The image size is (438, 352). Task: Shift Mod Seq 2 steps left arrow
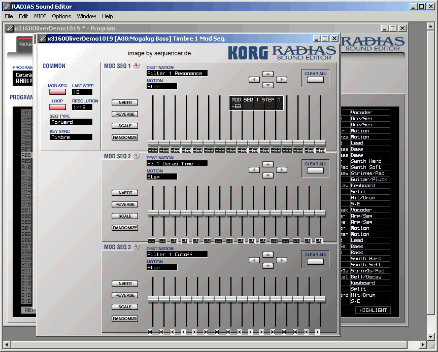pyautogui.click(x=254, y=170)
